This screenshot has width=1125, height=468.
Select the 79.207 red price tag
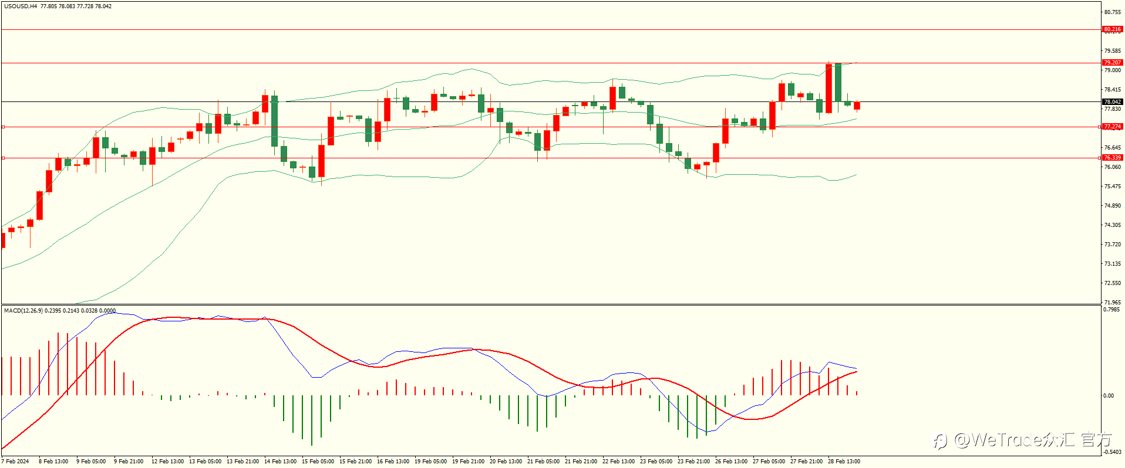pos(1113,62)
